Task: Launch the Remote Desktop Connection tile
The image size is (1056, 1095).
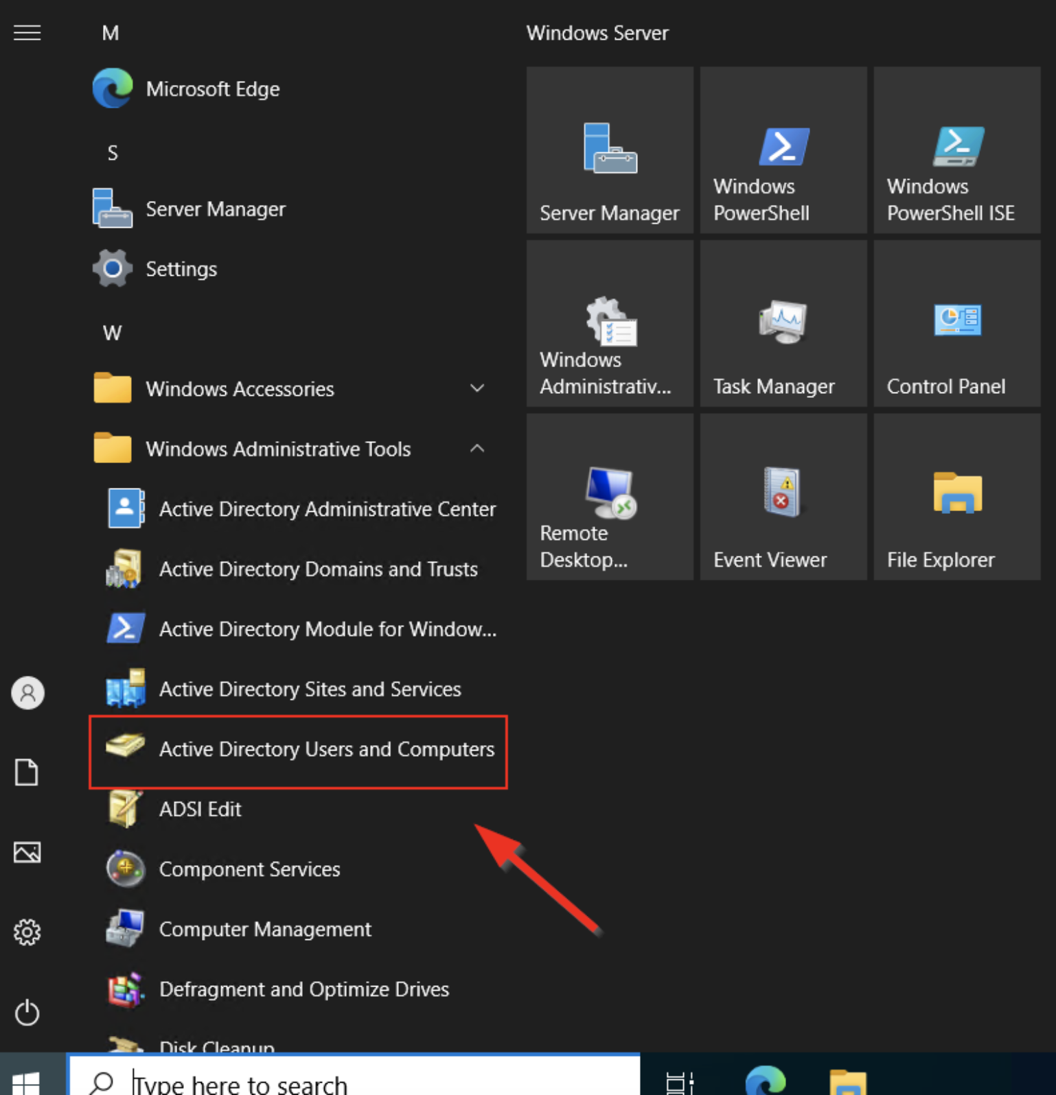Action: (x=610, y=497)
